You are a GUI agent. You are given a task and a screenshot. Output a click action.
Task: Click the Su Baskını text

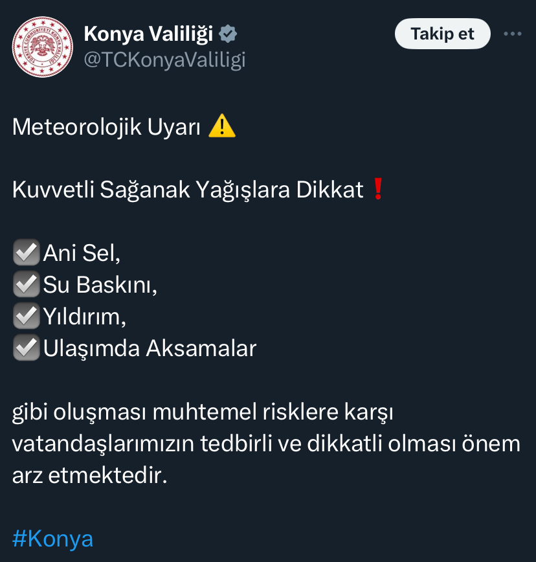coord(100,285)
